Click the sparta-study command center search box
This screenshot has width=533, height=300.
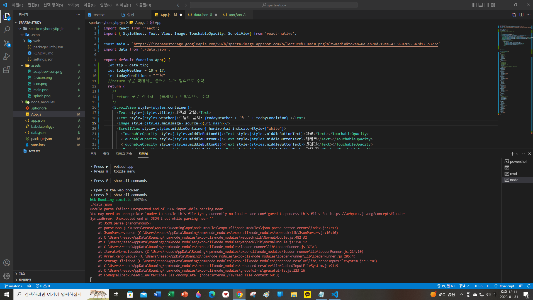point(273,5)
